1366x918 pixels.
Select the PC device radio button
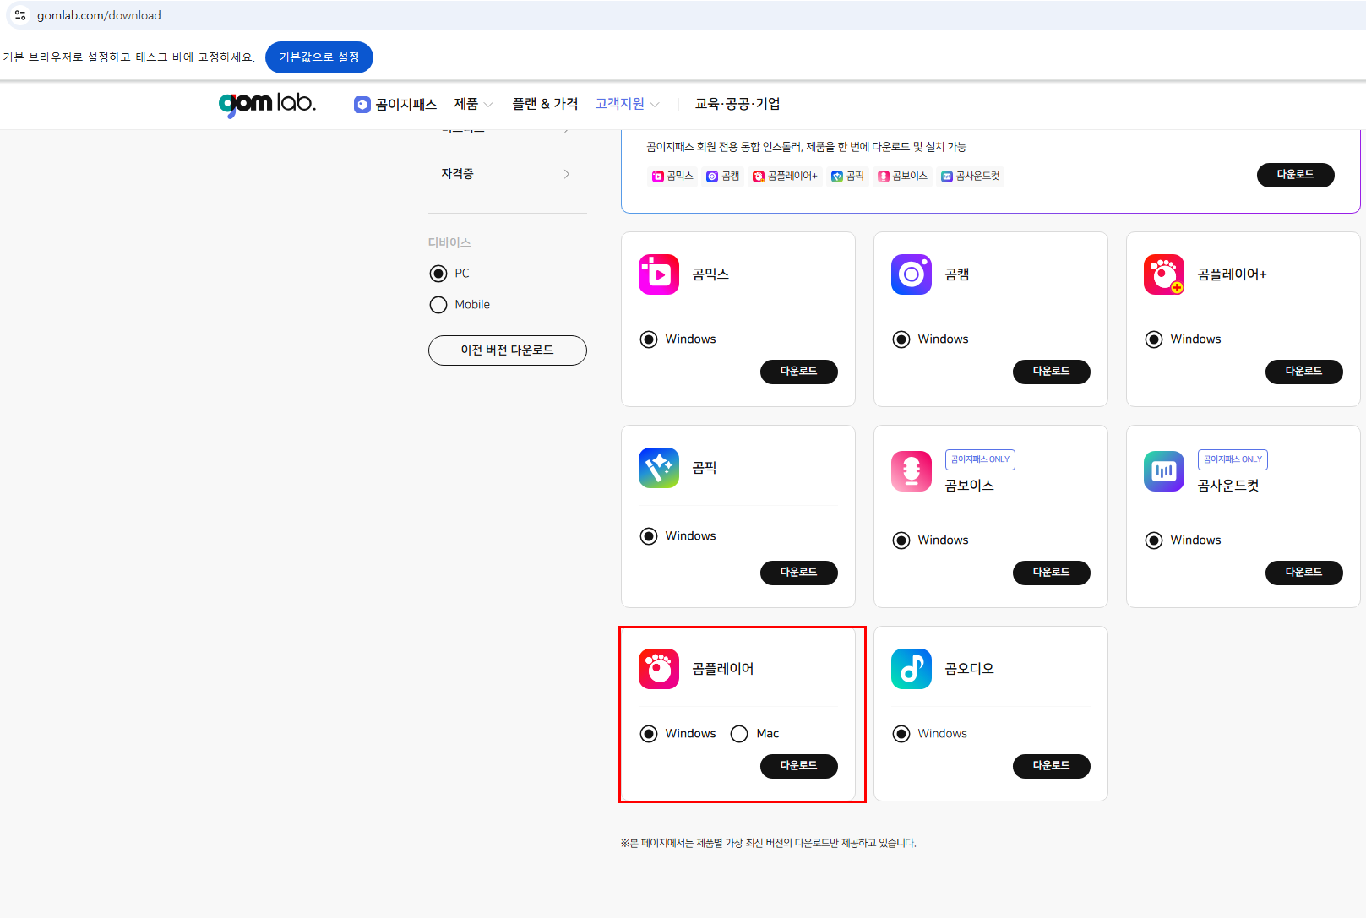(438, 274)
